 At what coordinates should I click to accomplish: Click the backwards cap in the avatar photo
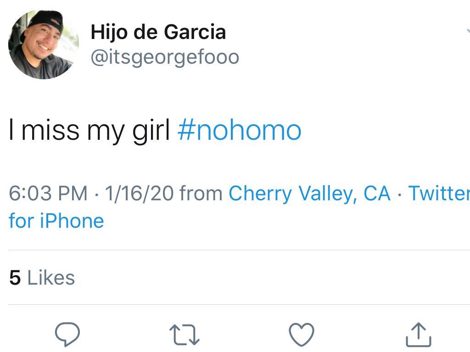47,20
